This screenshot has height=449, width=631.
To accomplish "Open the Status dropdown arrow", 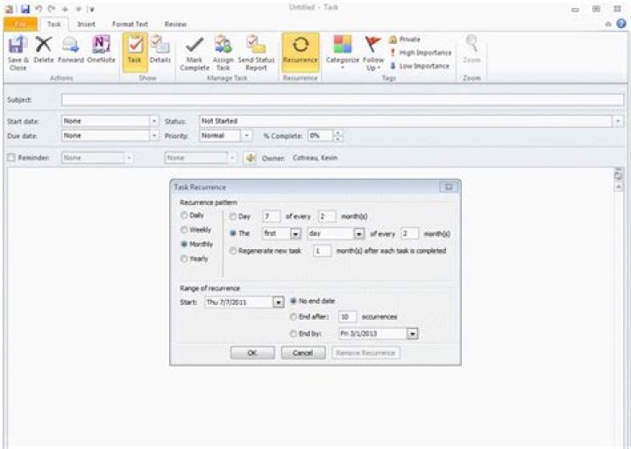I will 618,121.
